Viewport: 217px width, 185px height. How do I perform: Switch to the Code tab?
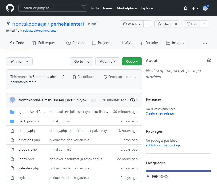tap(17, 43)
